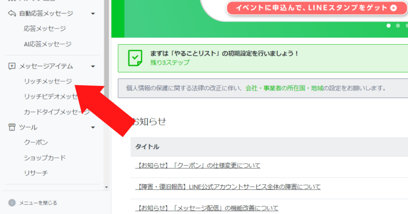Open the 「メッセージ配信」の機能改善について notice
This screenshot has height=214, width=408.
207,208
